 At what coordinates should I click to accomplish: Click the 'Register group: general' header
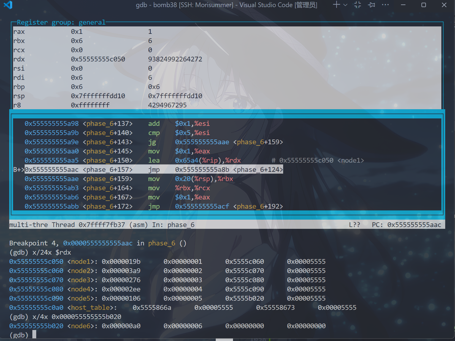tap(61, 23)
